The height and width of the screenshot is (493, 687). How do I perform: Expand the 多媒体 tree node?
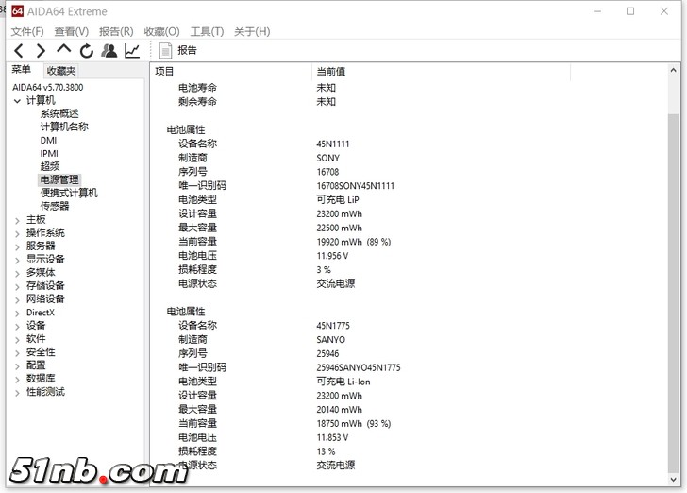(x=17, y=273)
